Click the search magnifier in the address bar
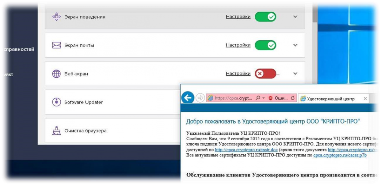The height and width of the screenshot is (185, 381). coord(258,98)
